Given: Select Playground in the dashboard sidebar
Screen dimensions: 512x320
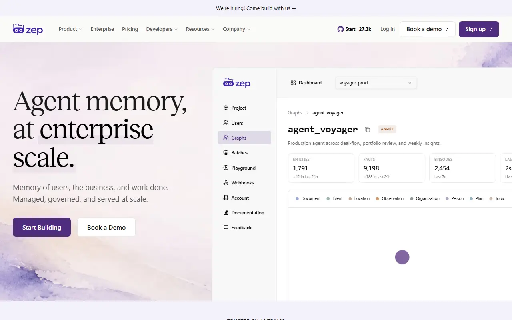Looking at the screenshot, I should point(244,168).
